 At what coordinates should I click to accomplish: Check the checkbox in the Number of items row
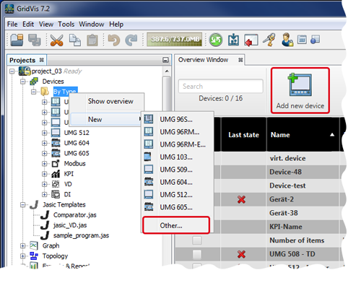tap(197, 240)
